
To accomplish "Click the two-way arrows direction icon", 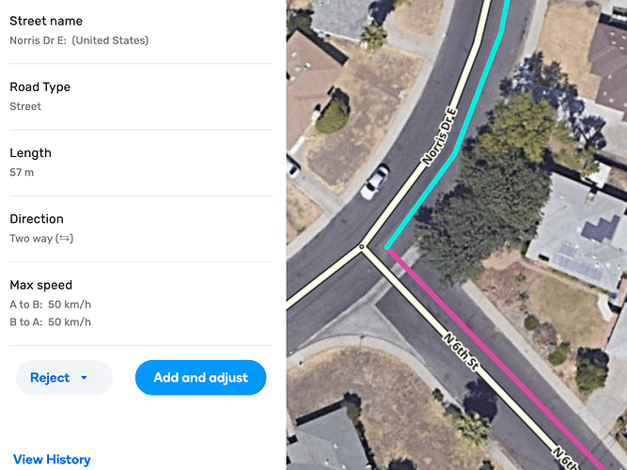I will [x=64, y=239].
